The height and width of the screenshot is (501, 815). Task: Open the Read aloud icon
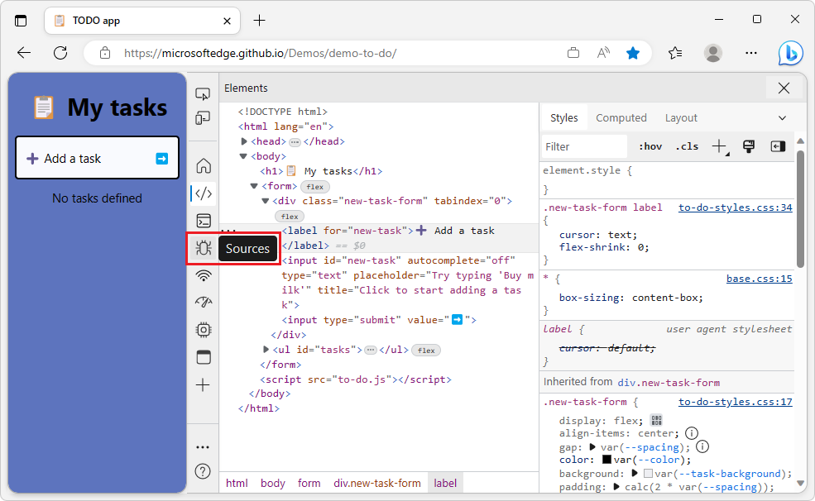(x=603, y=53)
